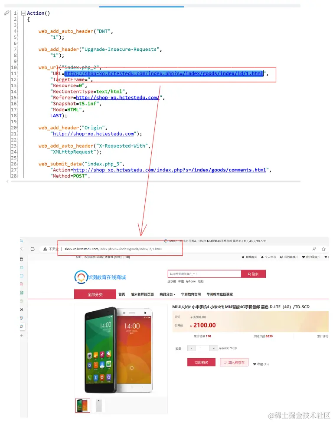Open the comments.html Action link on line 27
The height and width of the screenshot is (422, 333).
[x=170, y=170]
